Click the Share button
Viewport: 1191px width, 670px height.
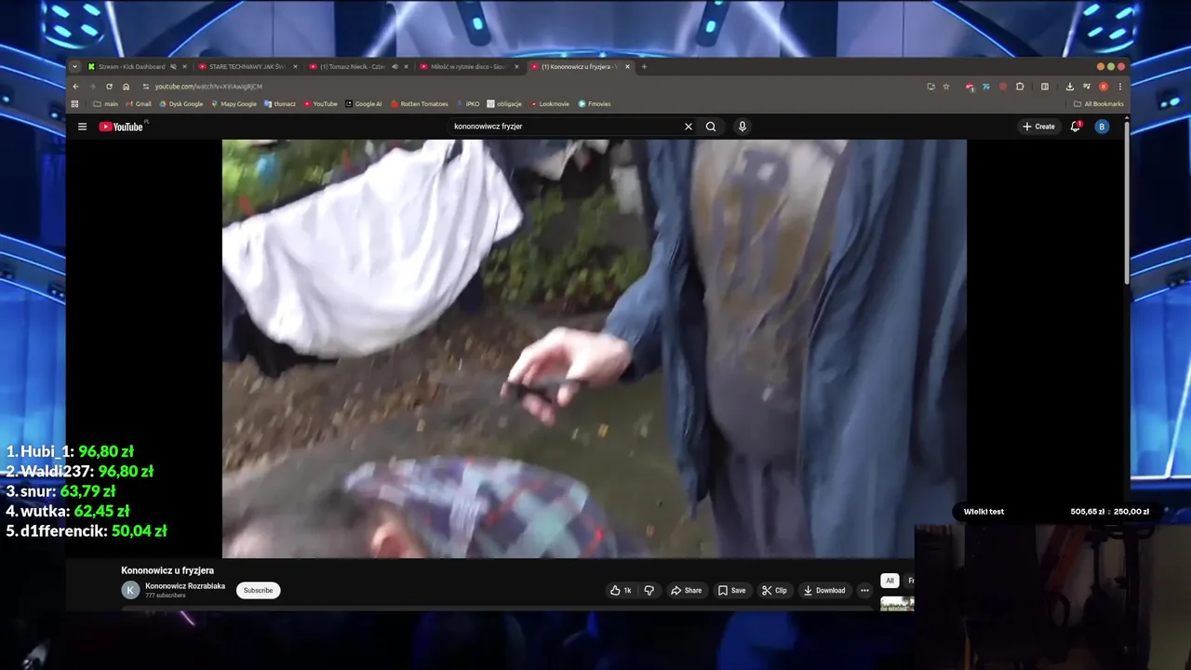[x=686, y=590]
